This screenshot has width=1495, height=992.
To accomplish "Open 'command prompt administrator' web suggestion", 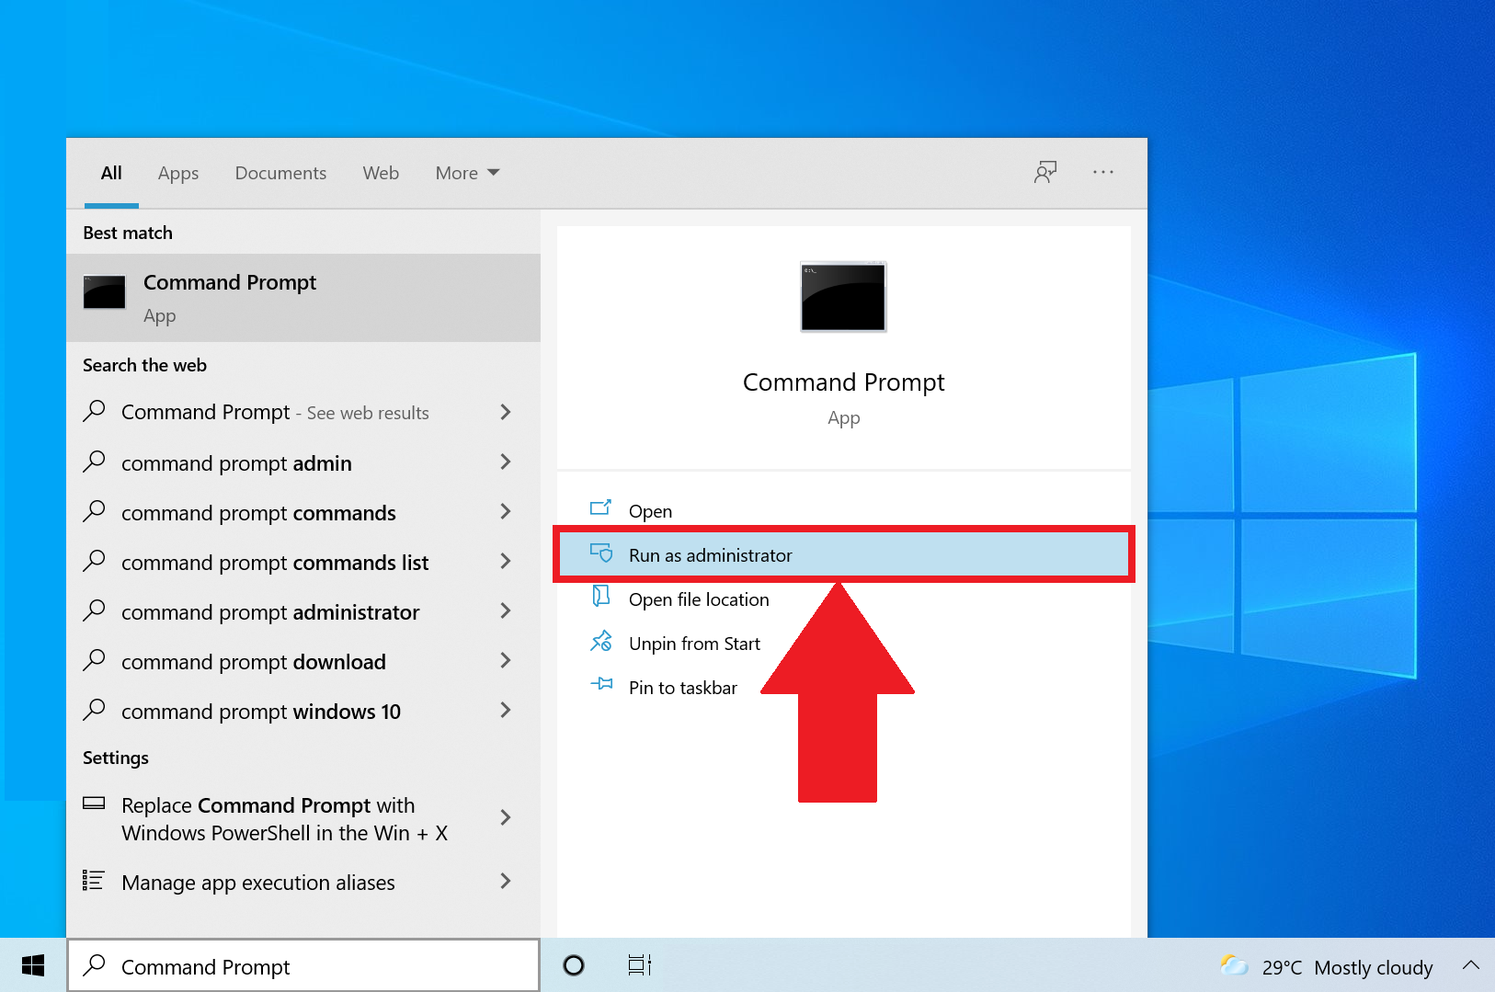I will tap(303, 611).
